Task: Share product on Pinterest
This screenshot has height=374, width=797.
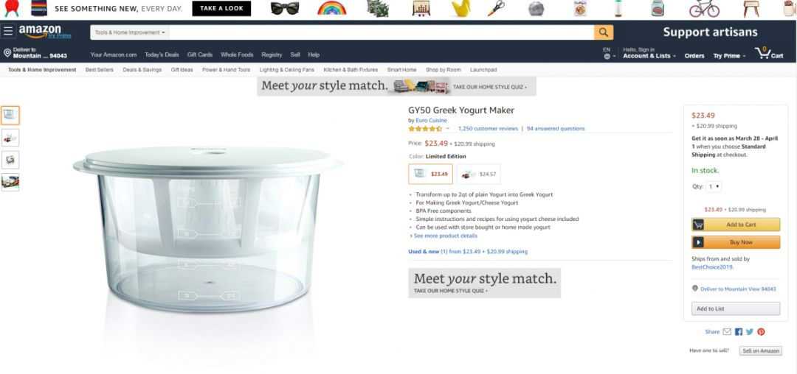Action: point(761,332)
